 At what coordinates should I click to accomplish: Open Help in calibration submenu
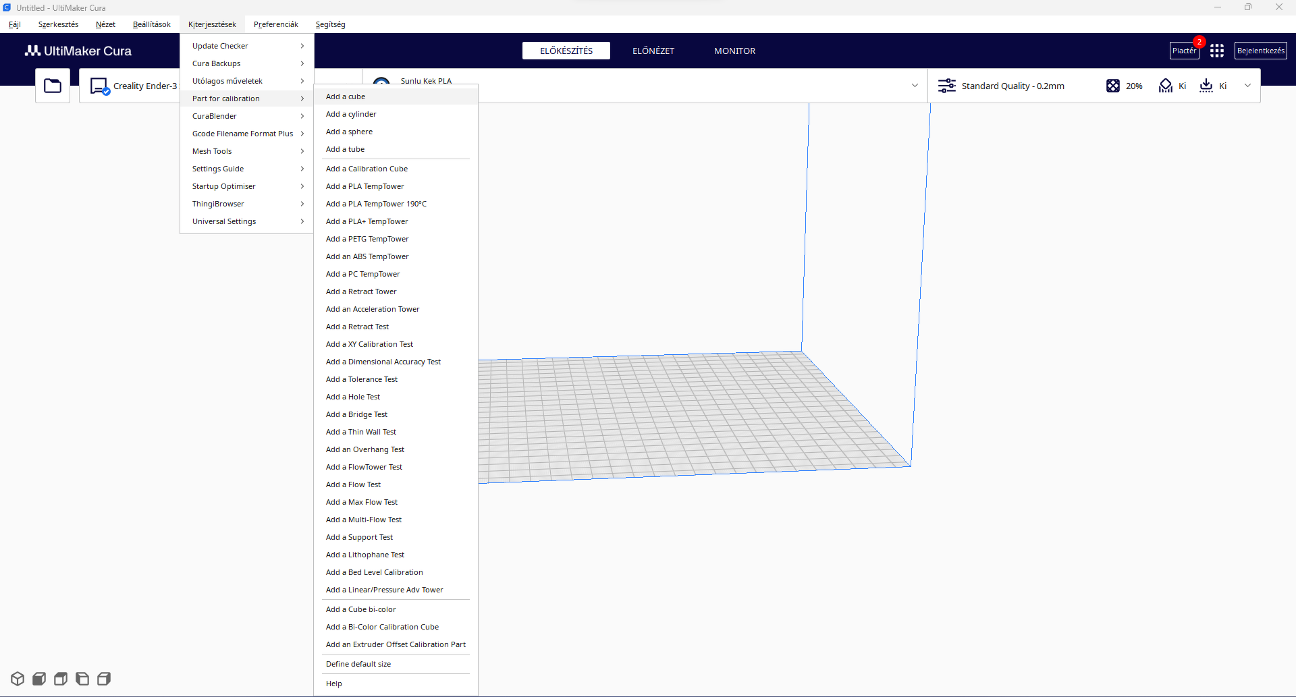(396, 684)
